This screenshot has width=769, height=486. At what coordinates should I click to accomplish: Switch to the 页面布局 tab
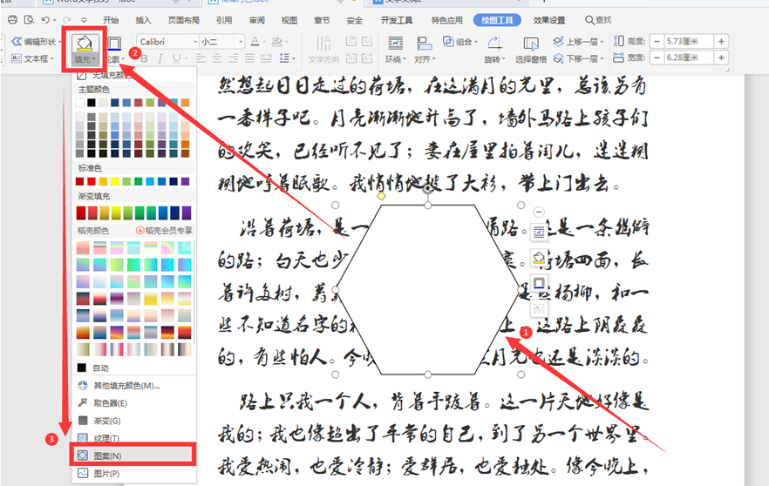pos(184,20)
